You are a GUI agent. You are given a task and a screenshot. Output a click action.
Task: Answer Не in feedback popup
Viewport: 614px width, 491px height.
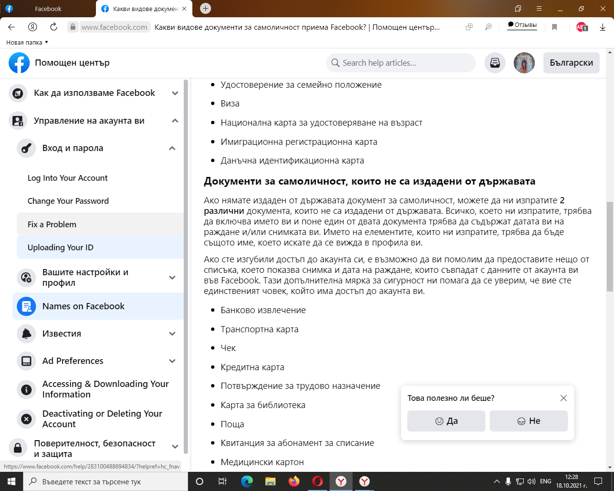point(529,421)
